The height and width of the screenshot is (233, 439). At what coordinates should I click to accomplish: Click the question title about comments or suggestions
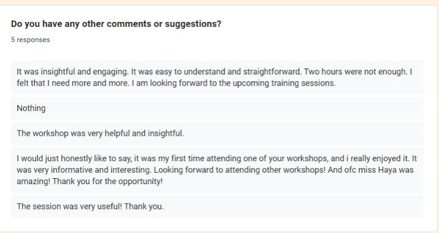116,24
